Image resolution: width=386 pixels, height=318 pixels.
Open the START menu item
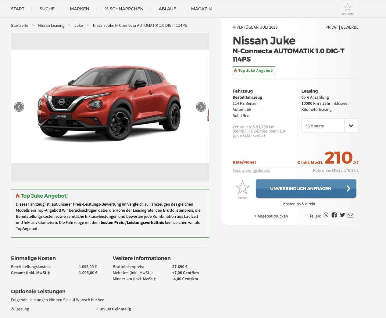[x=18, y=9]
